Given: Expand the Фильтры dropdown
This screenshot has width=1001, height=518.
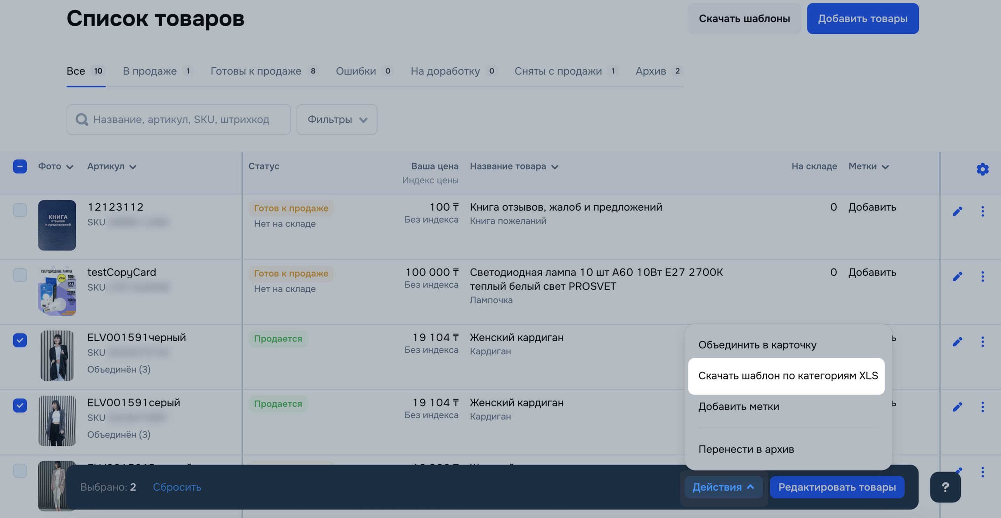Looking at the screenshot, I should 336,120.
